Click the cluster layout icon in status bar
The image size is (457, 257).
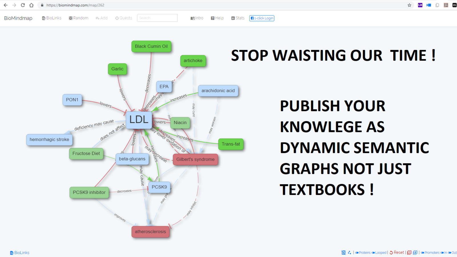click(x=350, y=252)
